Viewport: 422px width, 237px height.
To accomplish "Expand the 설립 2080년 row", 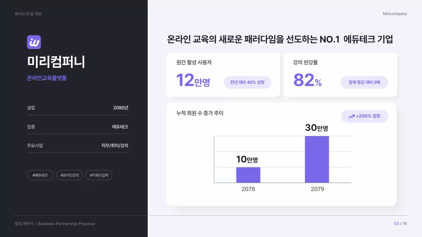I will click(77, 108).
